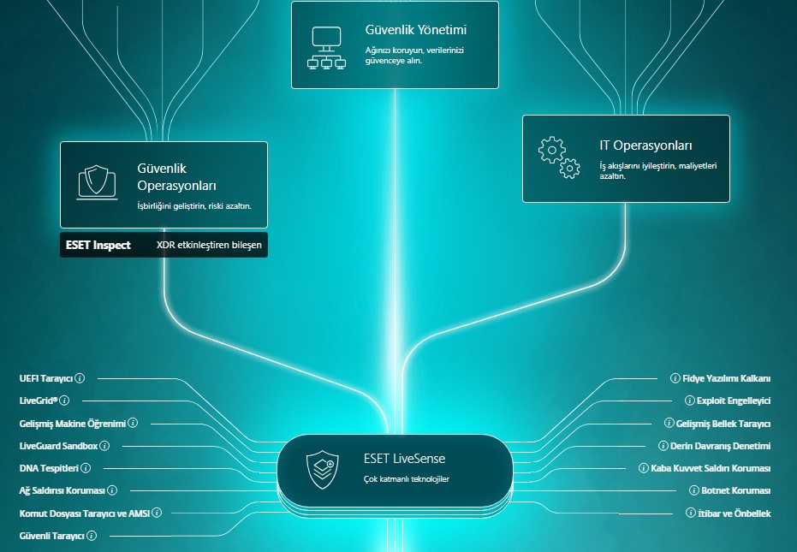Image resolution: width=797 pixels, height=552 pixels.
Task: Click the Botnet Koruması label
Action: pyautogui.click(x=735, y=491)
